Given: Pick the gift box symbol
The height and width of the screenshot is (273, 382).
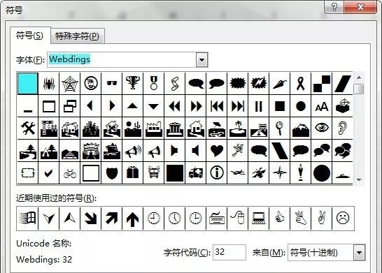Looking at the screenshot, I should [x=132, y=173].
